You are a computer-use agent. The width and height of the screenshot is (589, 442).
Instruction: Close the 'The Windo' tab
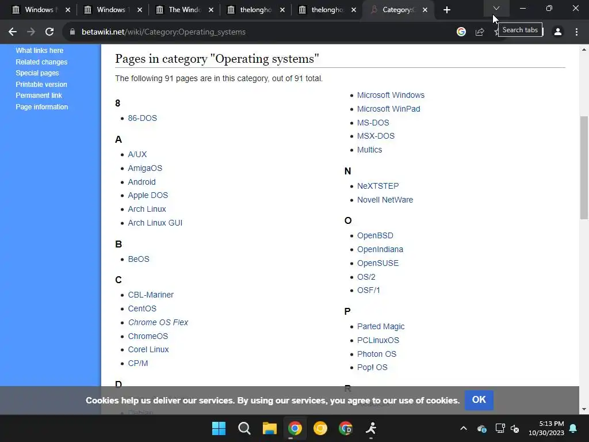(x=211, y=10)
